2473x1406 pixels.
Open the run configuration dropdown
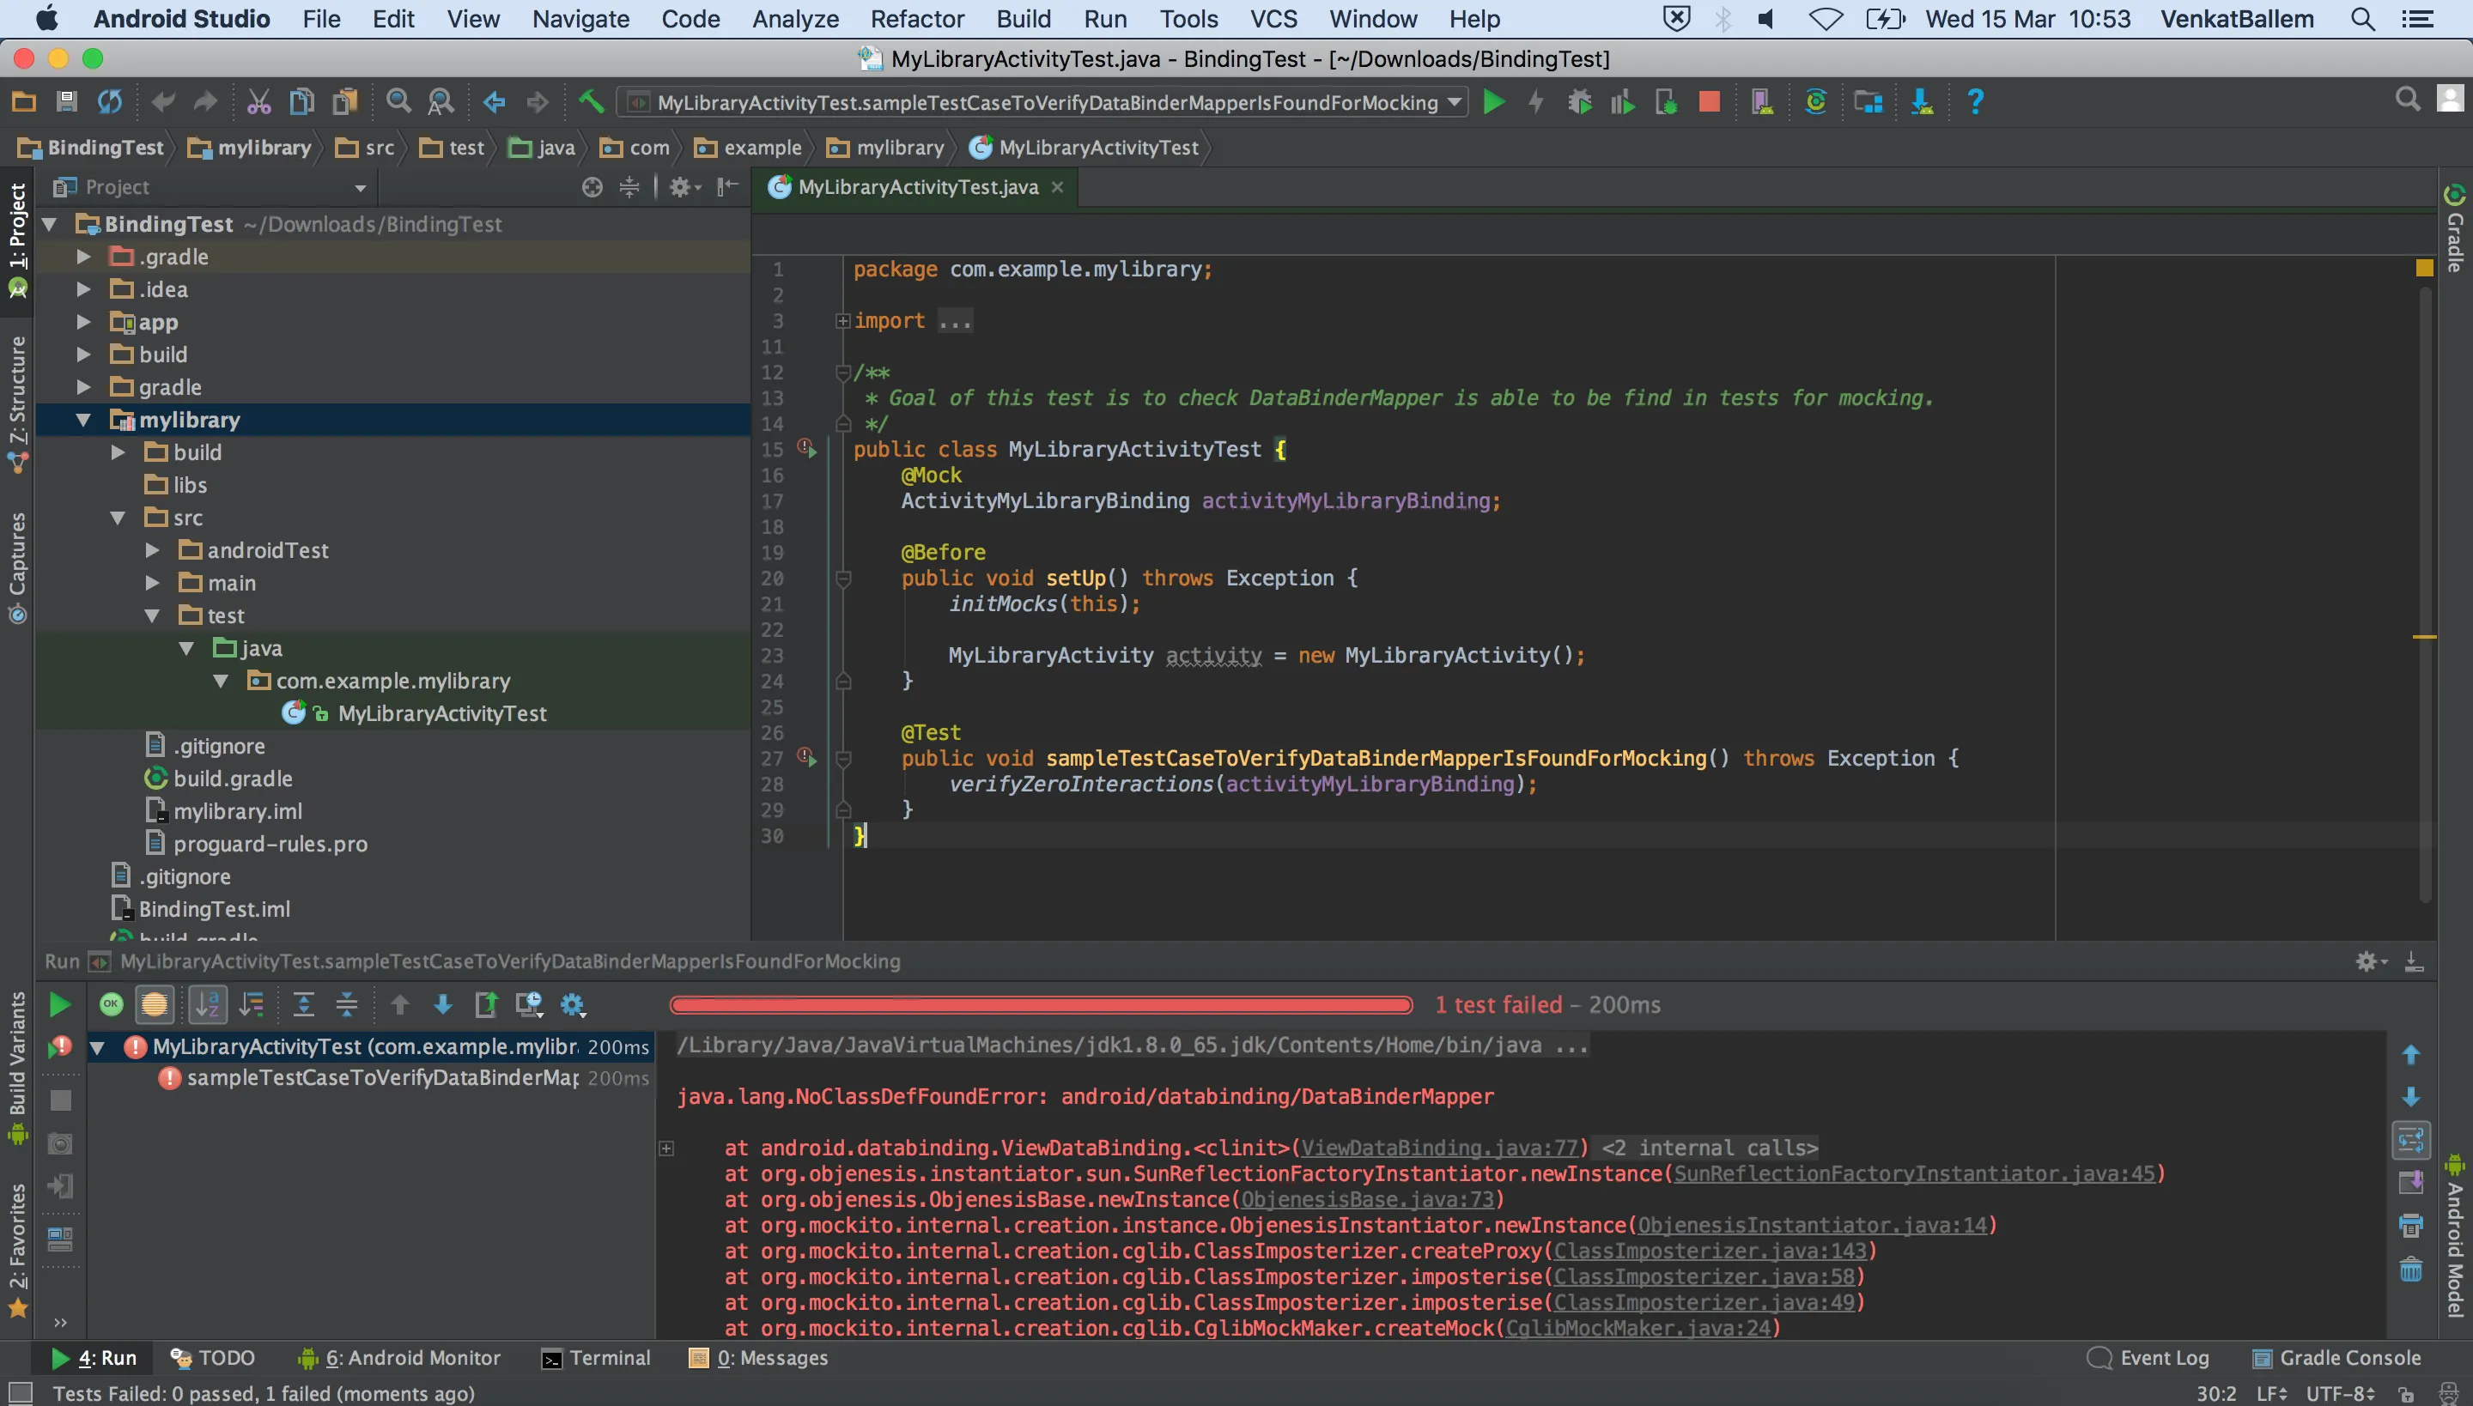1454,102
